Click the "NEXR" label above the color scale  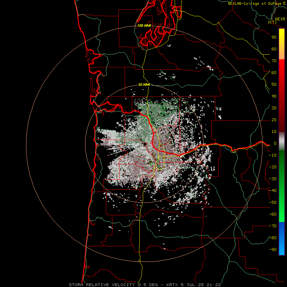tap(280, 19)
